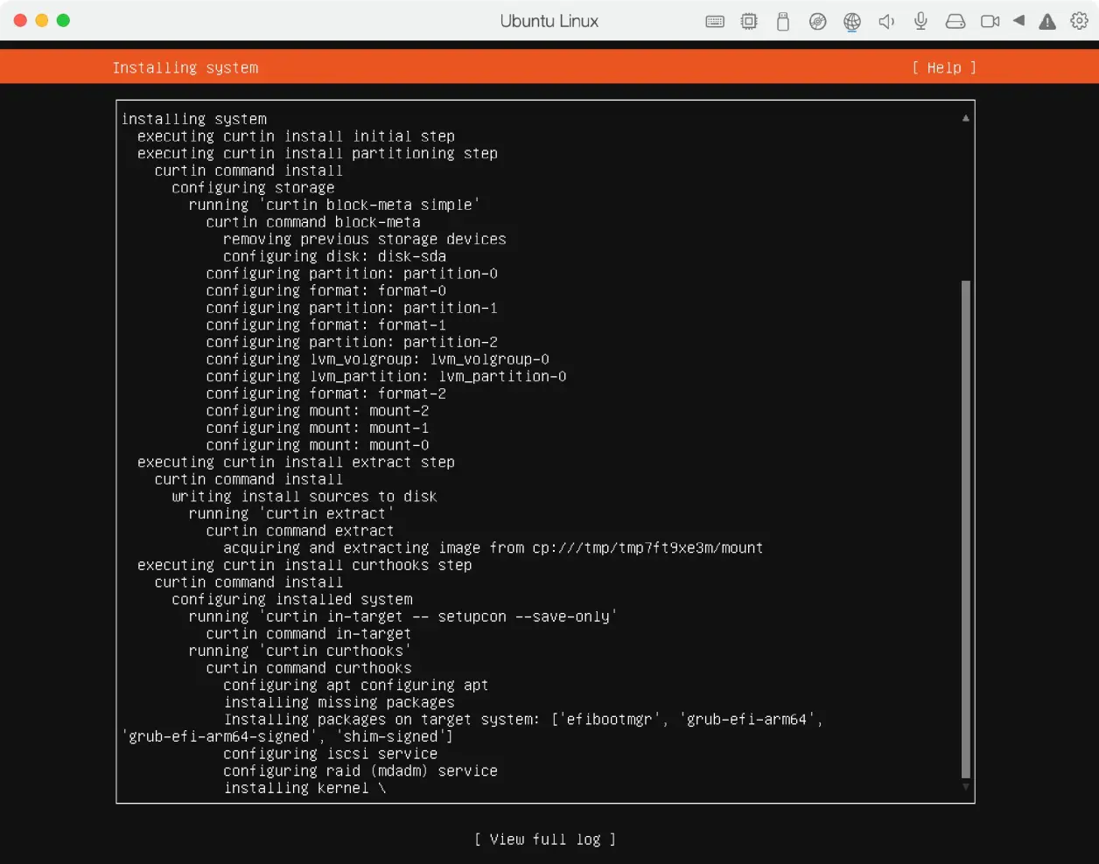Click the line "configuring lvm_volgroup: lvm_volgroup-0"

tap(378, 359)
